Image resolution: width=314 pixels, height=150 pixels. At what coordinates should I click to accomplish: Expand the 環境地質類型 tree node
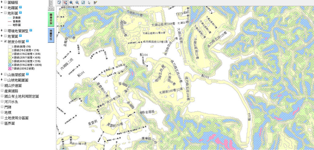[x=2, y=30]
